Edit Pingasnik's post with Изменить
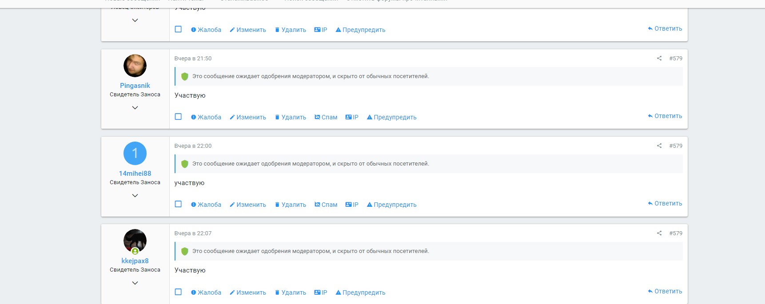Viewport: 765px width, 304px height. [x=248, y=117]
